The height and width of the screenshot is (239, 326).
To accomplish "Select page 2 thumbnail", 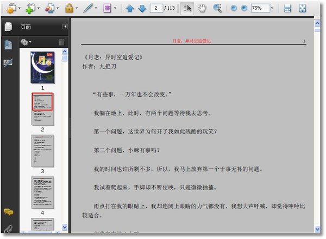I will tap(42, 109).
